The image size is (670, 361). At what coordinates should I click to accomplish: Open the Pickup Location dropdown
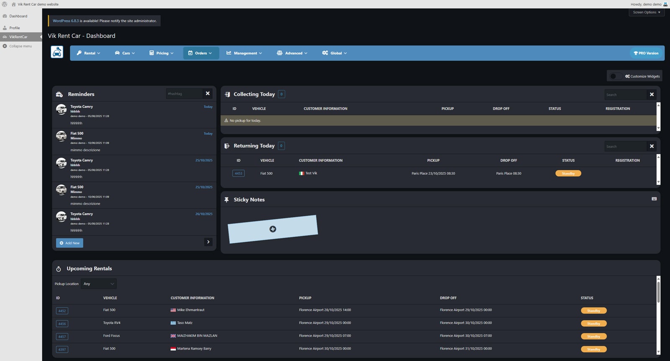(x=98, y=284)
